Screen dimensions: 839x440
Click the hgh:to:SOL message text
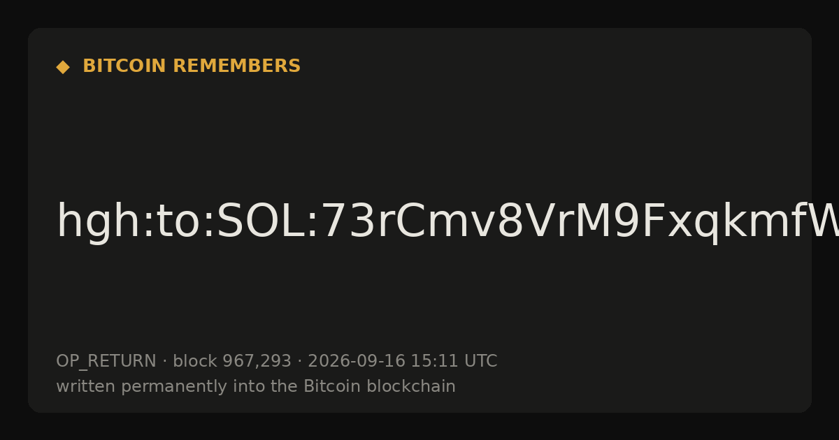pos(447,222)
